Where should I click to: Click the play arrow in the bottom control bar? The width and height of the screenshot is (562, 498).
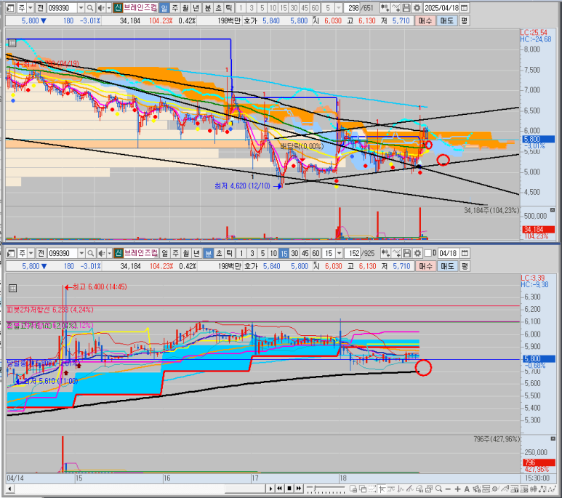(x=270, y=489)
